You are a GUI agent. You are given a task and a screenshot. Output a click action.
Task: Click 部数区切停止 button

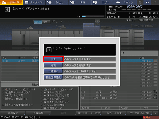click(x=53, y=77)
